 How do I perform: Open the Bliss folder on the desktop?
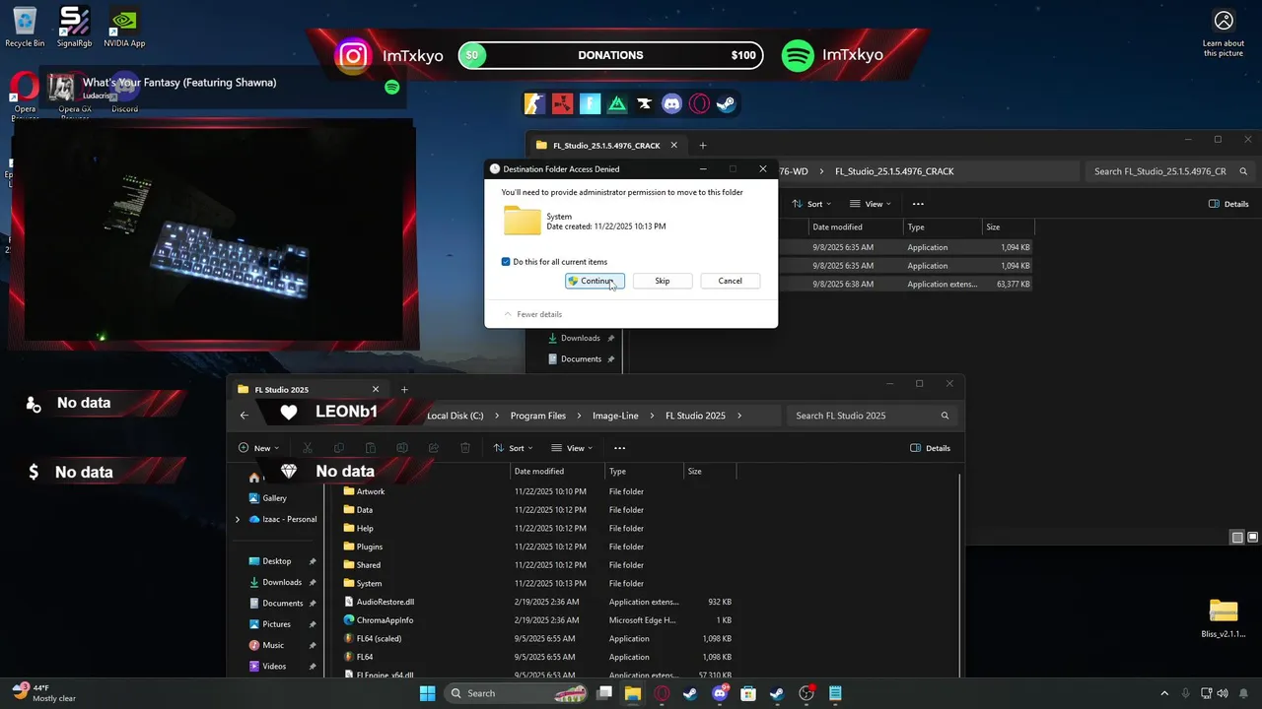[x=1224, y=618]
